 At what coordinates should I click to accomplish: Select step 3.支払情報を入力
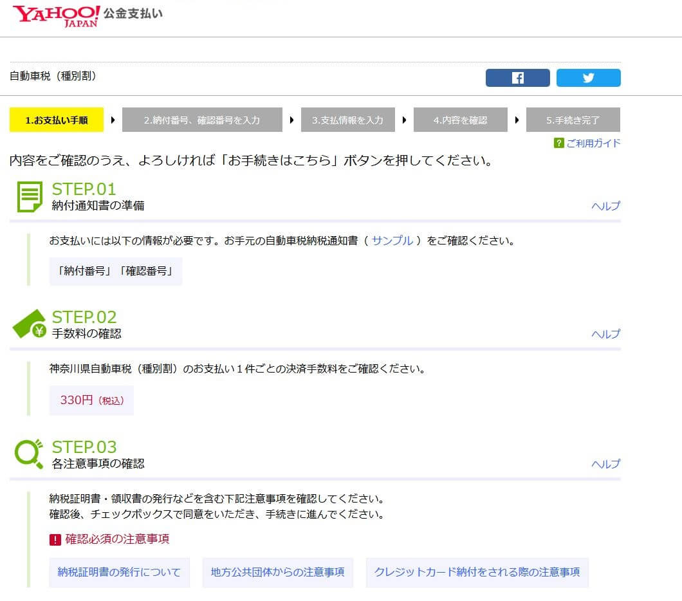click(347, 120)
